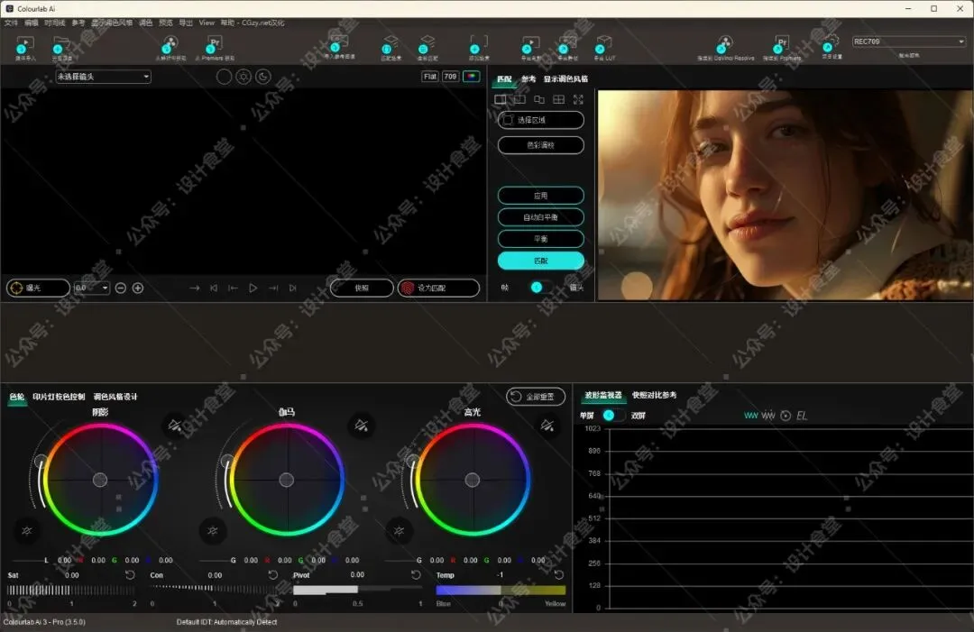Switch to the print light color control tab

click(x=59, y=397)
